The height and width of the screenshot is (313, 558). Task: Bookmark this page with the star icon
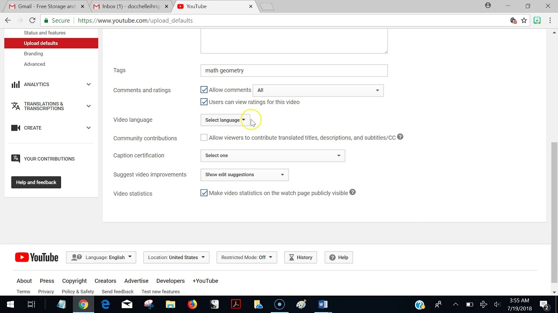[524, 20]
